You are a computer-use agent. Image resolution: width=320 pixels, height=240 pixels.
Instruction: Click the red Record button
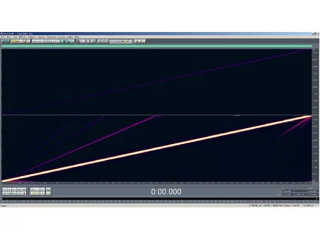pyautogui.click(x=24, y=193)
